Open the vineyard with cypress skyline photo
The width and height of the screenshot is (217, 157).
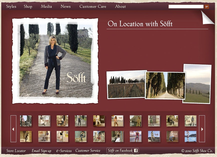pyautogui.click(x=126, y=84)
